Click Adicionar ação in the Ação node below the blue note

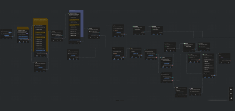coord(73,55)
